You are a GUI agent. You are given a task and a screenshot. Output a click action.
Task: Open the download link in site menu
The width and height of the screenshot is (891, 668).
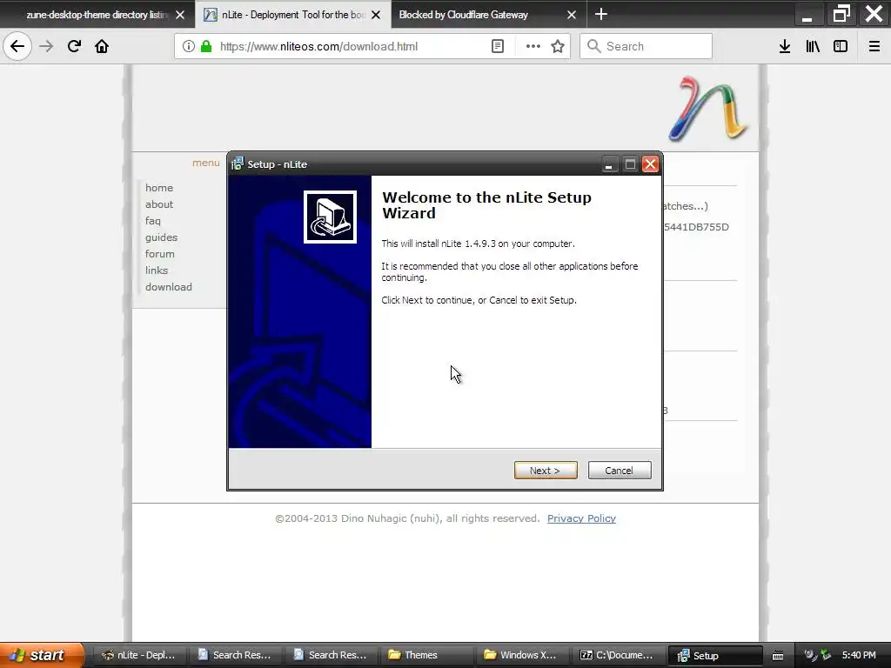(x=169, y=287)
